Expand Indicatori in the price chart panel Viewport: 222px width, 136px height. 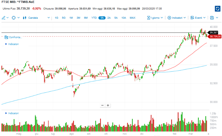pyautogui.click(x=12, y=44)
